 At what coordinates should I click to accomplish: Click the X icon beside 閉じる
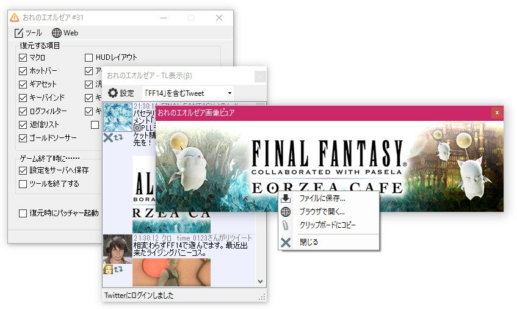coord(286,242)
